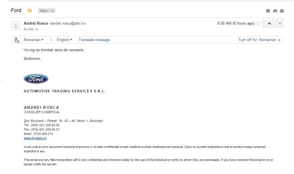Click the sender's avatar placeholder

15,26
